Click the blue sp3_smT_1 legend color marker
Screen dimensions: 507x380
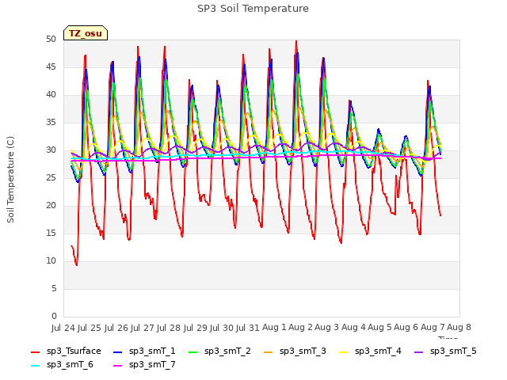coord(118,351)
